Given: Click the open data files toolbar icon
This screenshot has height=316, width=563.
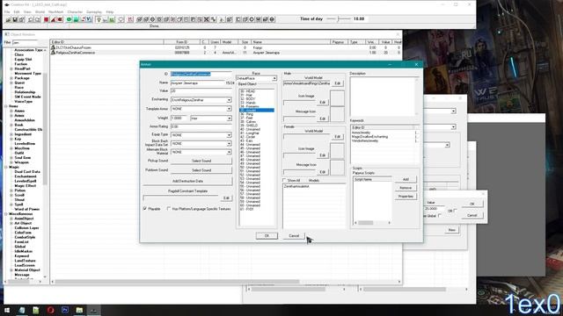Looking at the screenshot, I should pos(8,19).
